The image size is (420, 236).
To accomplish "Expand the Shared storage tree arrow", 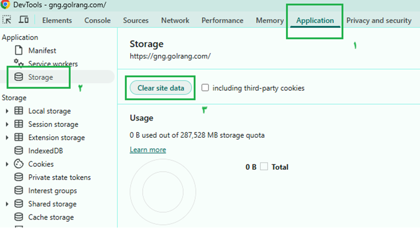I will click(7, 204).
